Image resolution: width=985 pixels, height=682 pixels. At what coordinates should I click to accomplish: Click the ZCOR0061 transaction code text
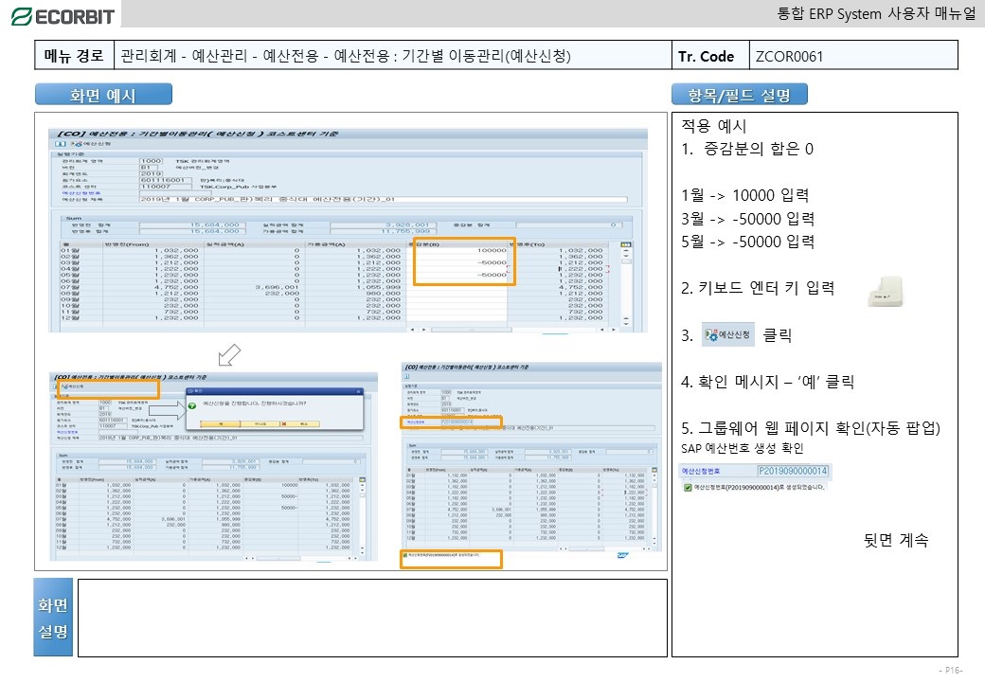[789, 57]
